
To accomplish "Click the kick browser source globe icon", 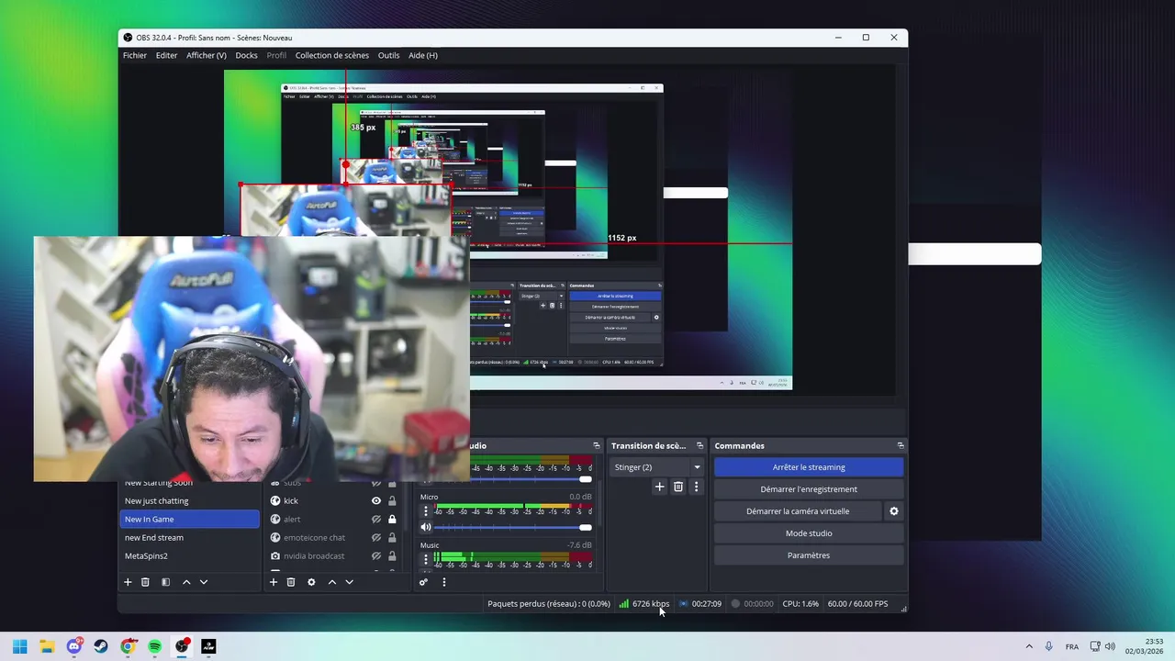I will point(275,500).
